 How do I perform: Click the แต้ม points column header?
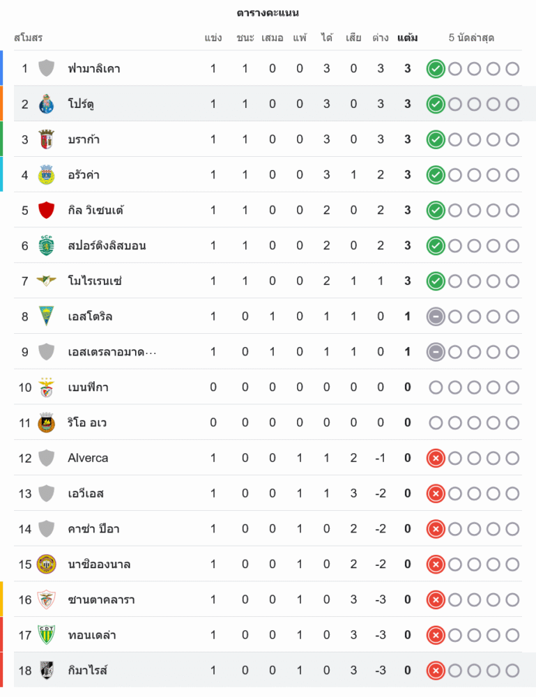[x=408, y=38]
